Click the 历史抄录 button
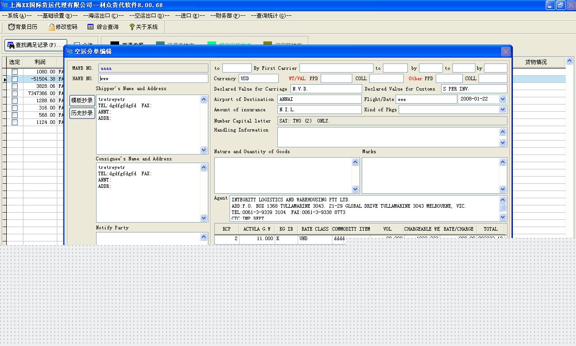576x346 pixels. point(82,113)
